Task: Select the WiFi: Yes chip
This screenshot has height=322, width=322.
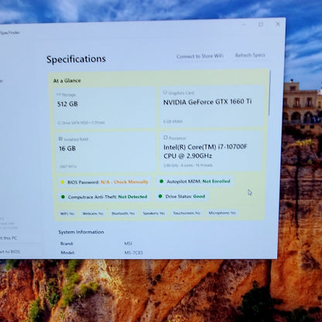Action: click(x=67, y=214)
